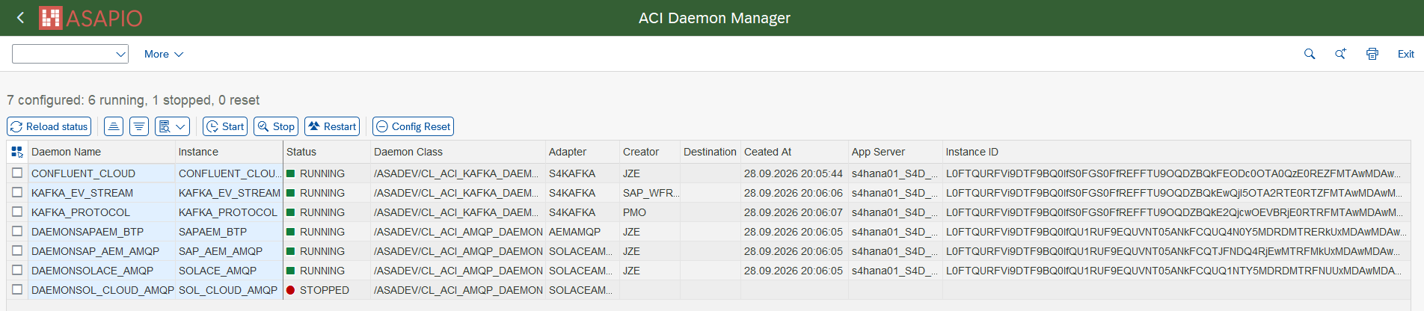
Task: Check the KAFKA_PROTOCOL row checkbox
Action: coord(17,212)
